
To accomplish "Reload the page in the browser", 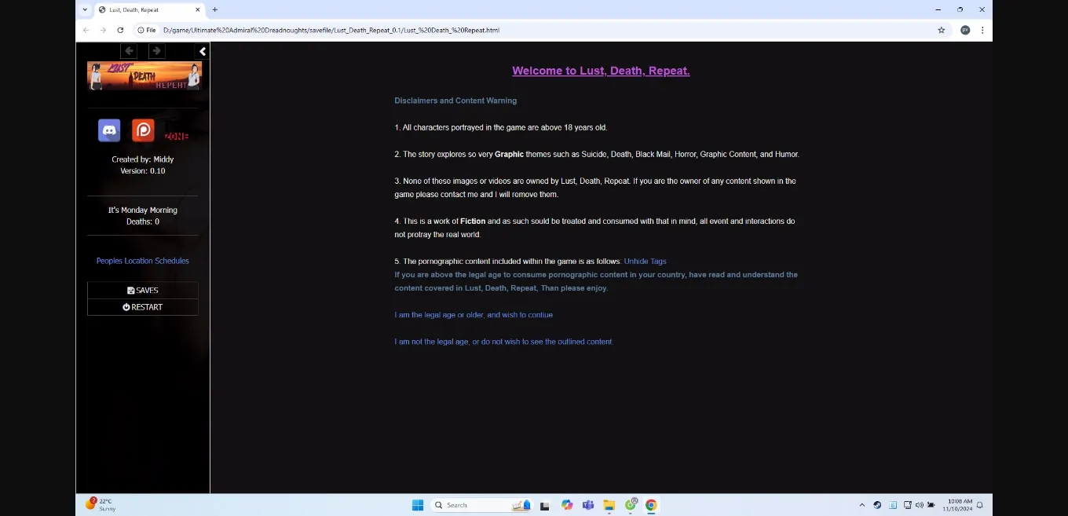I will (120, 30).
